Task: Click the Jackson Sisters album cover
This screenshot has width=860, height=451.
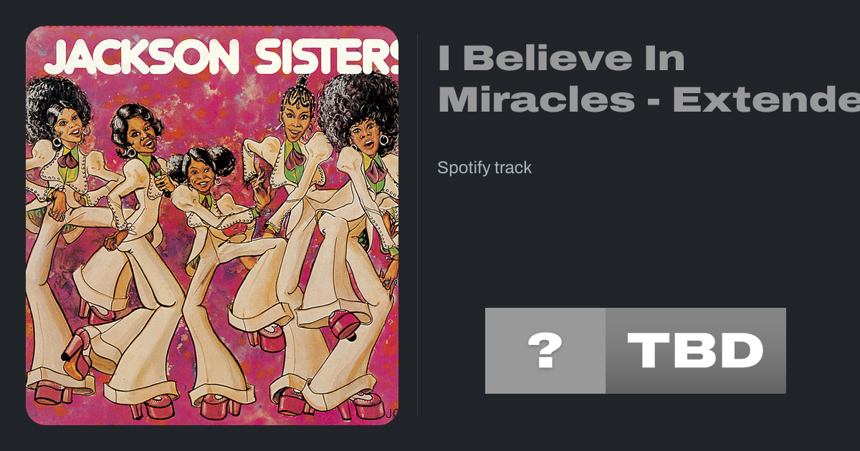Action: pyautogui.click(x=211, y=225)
